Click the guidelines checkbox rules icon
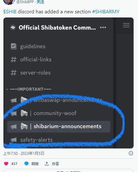The image size is (138, 172). click(14, 47)
